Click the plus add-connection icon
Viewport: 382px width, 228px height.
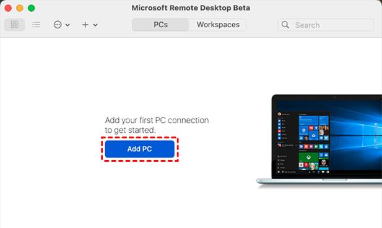pyautogui.click(x=85, y=25)
